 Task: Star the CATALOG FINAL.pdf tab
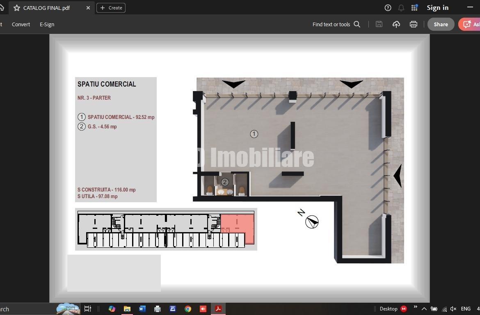[17, 8]
